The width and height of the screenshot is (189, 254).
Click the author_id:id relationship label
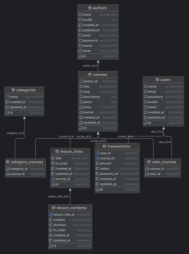pyautogui.click(x=90, y=66)
